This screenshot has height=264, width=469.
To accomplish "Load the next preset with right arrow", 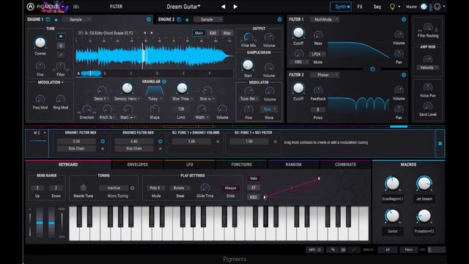I will click(x=235, y=7).
